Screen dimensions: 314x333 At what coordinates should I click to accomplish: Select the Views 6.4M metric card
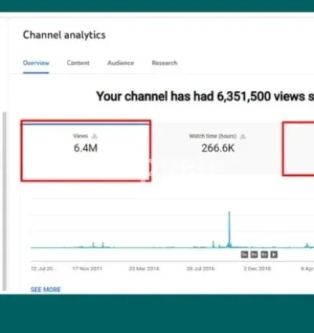pos(86,151)
